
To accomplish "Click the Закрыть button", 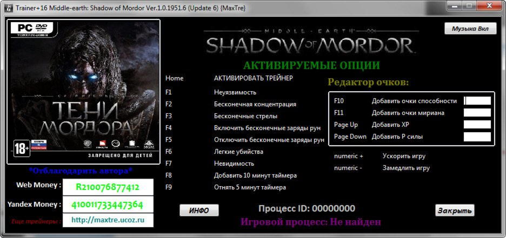I will (455, 210).
